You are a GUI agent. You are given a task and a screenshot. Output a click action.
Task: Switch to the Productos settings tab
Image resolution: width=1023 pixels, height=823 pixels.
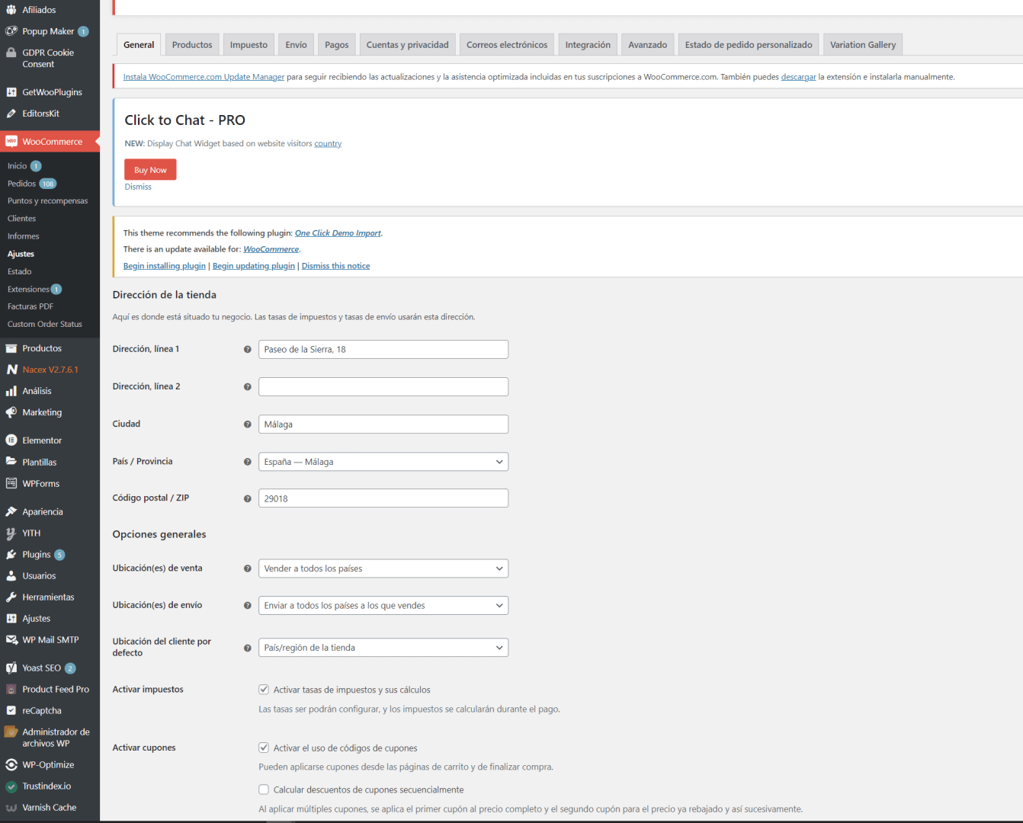[192, 45]
